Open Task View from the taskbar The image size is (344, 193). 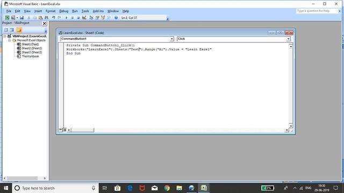point(105,188)
